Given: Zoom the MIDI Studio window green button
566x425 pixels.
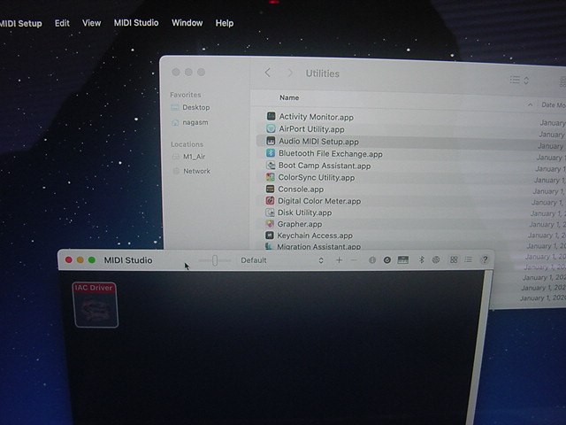Looking at the screenshot, I should tap(92, 259).
